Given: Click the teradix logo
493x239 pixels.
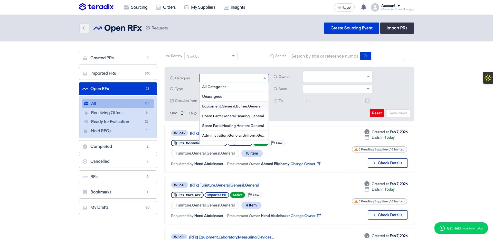Looking at the screenshot, I should (x=96, y=7).
